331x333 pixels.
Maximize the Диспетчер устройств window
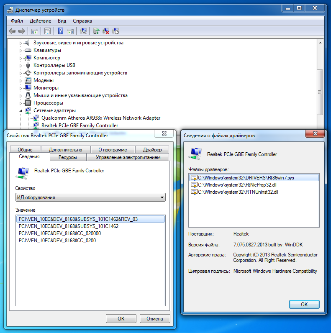point(299,8)
